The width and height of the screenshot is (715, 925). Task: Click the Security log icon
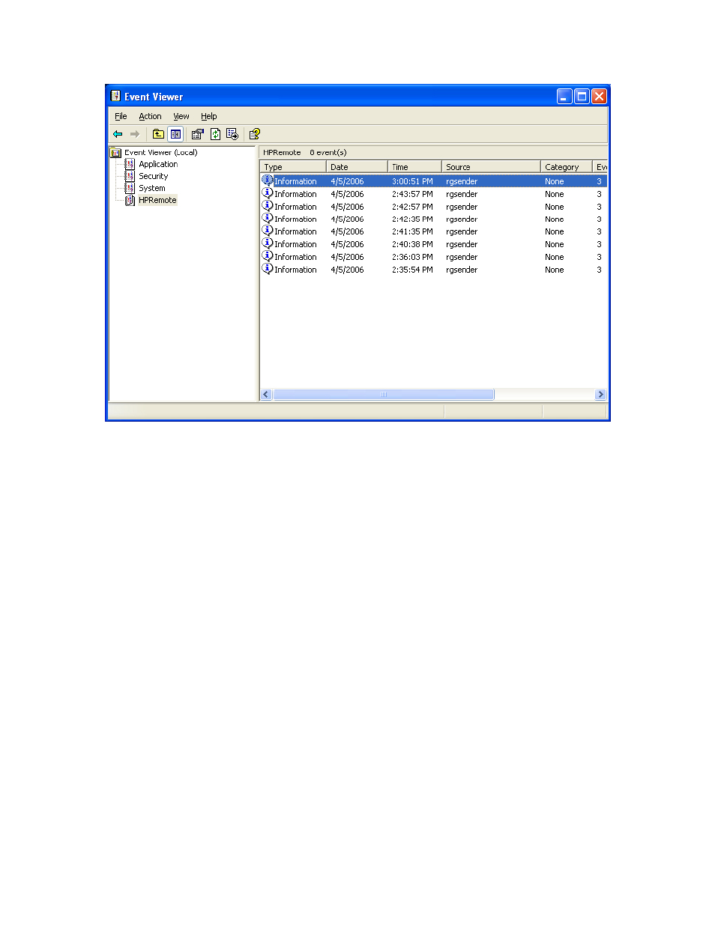(130, 176)
